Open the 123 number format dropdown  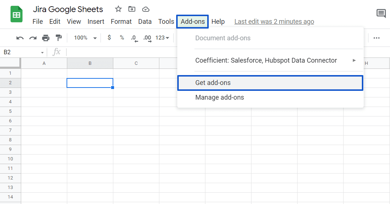[162, 38]
